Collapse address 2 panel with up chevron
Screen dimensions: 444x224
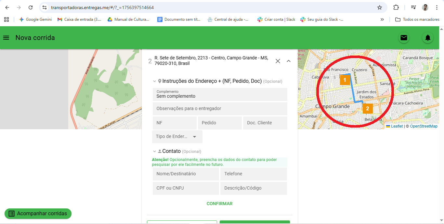289,61
